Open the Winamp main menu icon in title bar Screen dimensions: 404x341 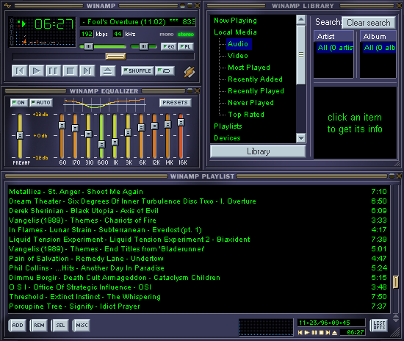7,5
